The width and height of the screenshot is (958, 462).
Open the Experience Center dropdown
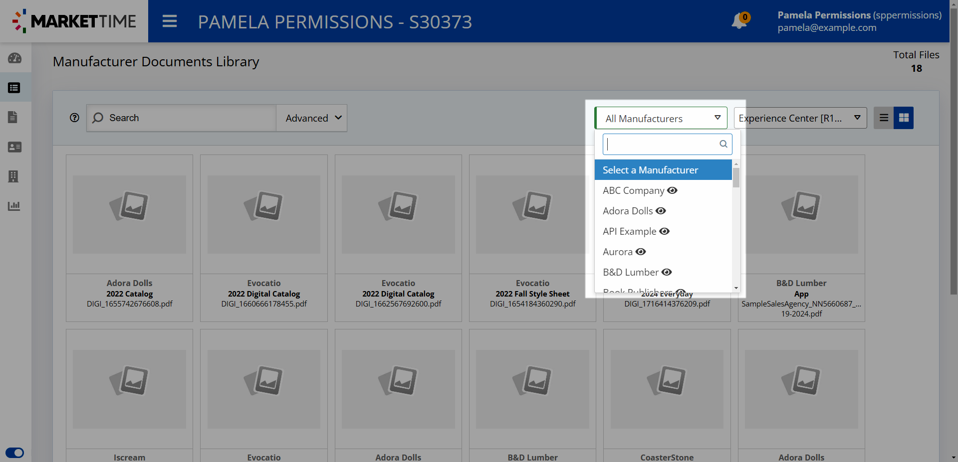pyautogui.click(x=800, y=118)
